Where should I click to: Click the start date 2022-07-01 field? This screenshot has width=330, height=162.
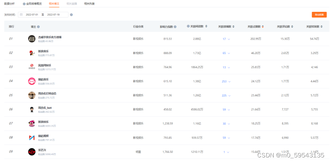pos(32,15)
